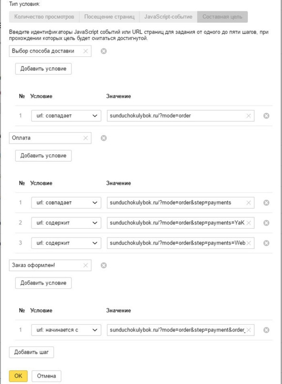Open condition dropdown in Оплата row 1
This screenshot has height=384, width=282.
coord(66,203)
